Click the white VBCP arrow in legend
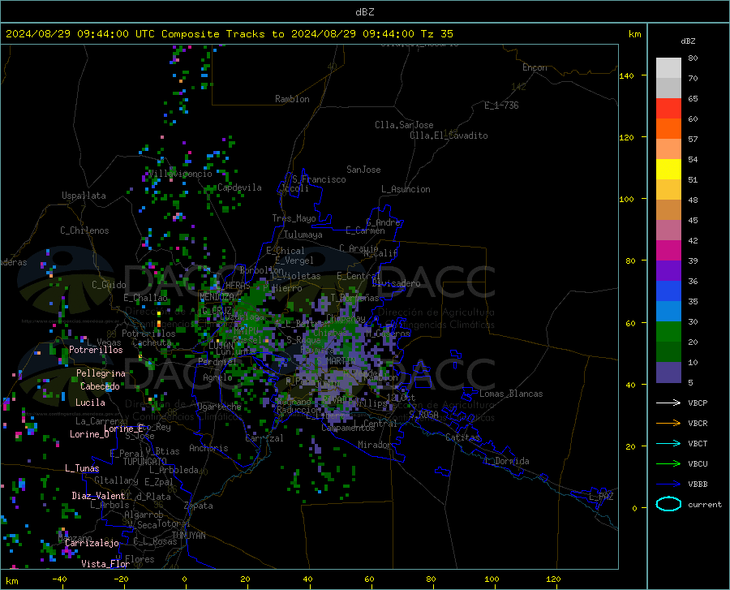 [668, 403]
